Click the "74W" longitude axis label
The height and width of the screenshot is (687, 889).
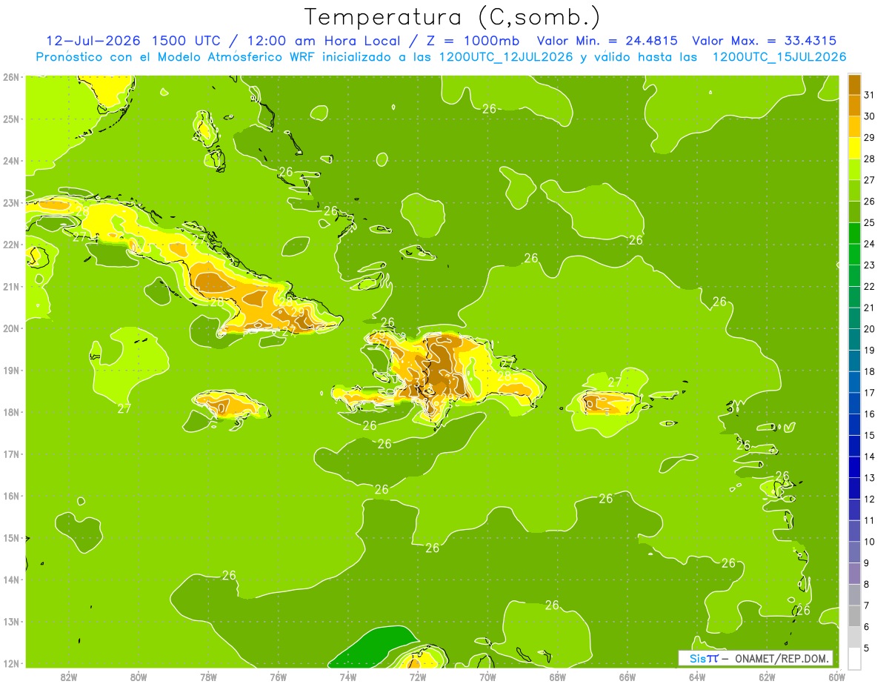tap(347, 676)
